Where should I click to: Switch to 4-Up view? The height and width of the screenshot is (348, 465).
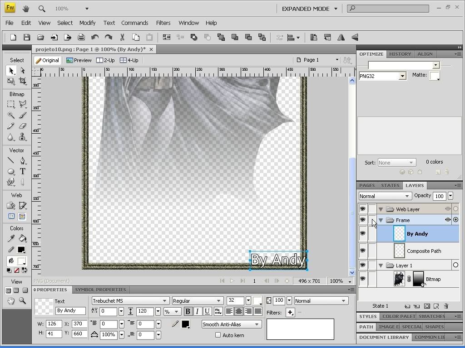click(x=129, y=60)
